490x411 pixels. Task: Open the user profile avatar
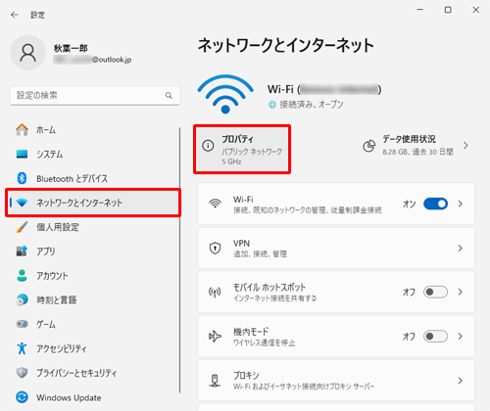tap(28, 53)
